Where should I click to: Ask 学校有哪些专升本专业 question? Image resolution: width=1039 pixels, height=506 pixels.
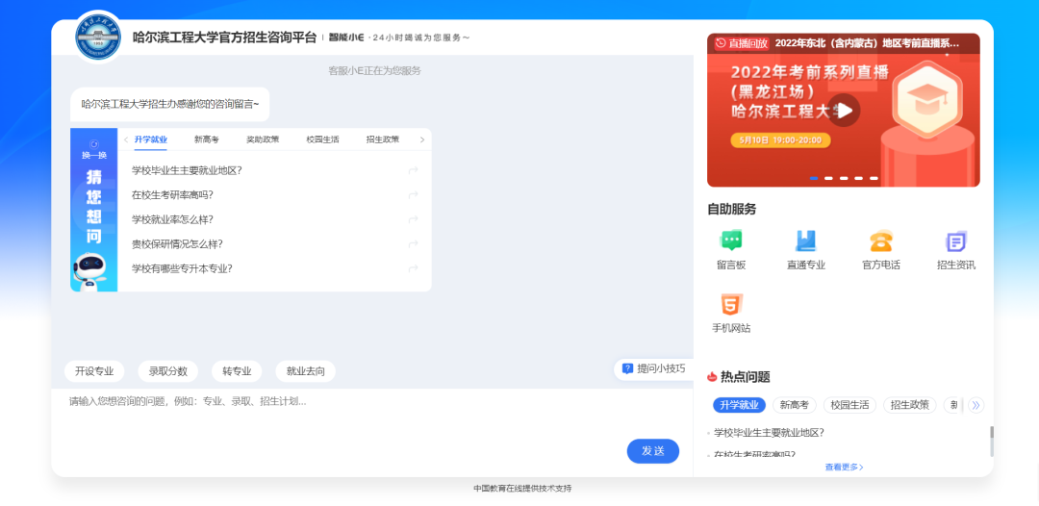pos(182,268)
